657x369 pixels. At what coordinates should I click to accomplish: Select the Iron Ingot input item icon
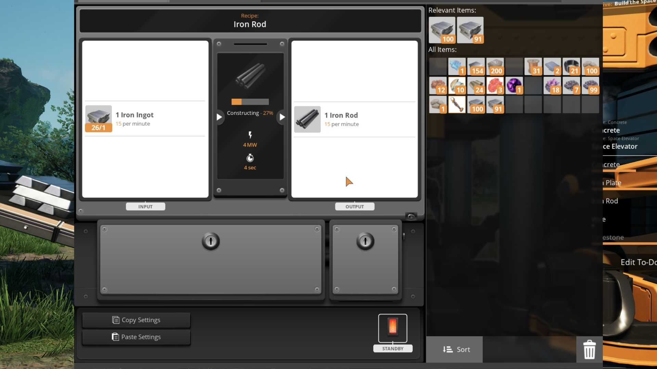click(98, 118)
